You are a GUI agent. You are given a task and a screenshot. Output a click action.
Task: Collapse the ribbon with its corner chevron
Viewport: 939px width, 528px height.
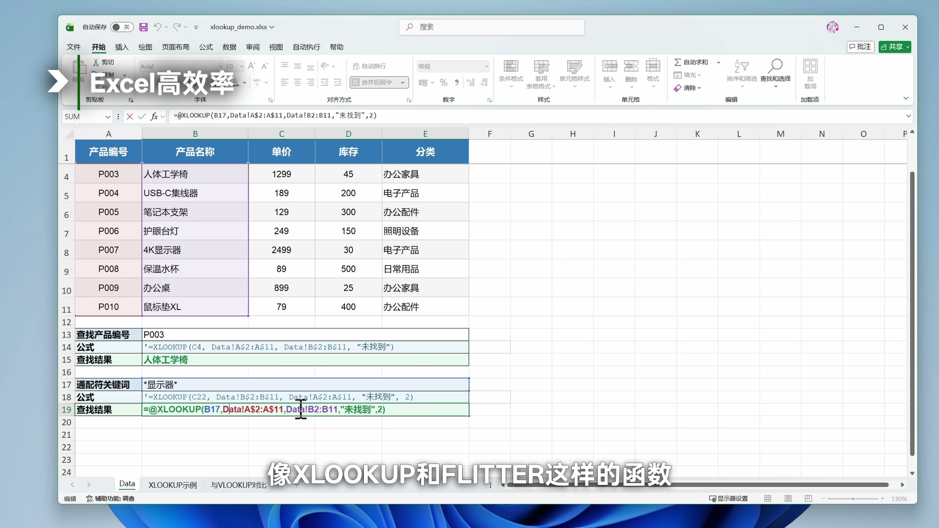(906, 99)
